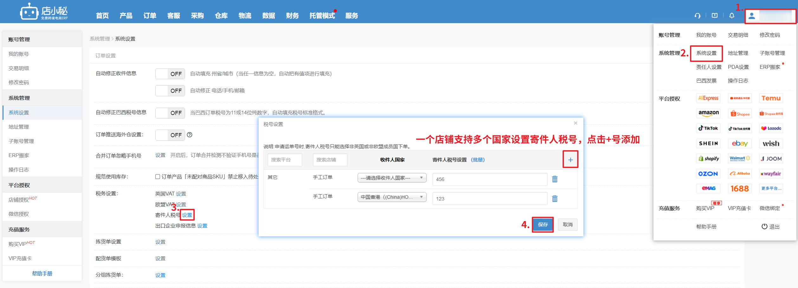The width and height of the screenshot is (798, 288).
Task: Toggle the 自动填充 州省/城市 switch
Action: click(x=170, y=74)
